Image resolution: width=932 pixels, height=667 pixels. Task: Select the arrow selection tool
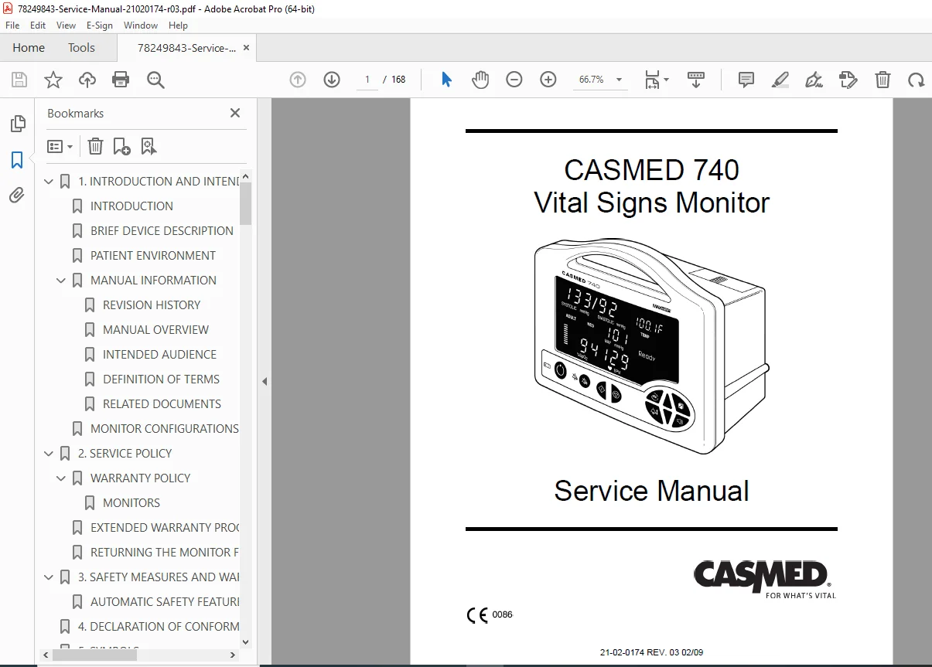tap(446, 80)
